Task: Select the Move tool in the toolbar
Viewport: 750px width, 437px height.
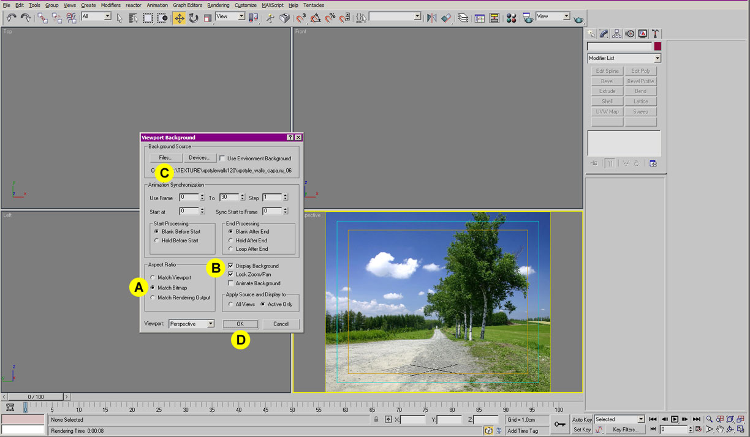Action: pyautogui.click(x=179, y=18)
